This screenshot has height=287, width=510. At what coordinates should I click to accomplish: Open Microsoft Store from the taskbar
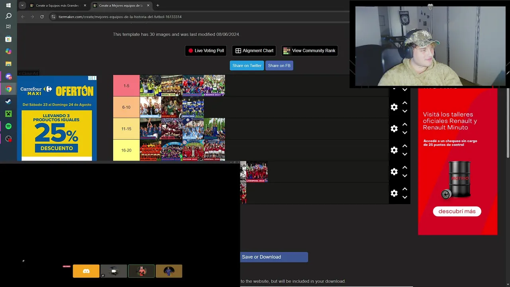pos(8,39)
